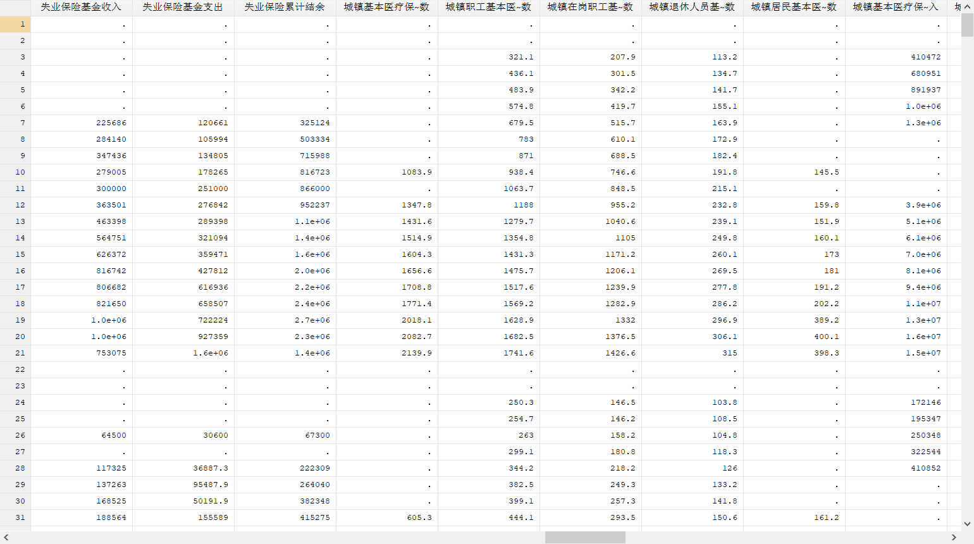This screenshot has height=544, width=974.
Task: Click cell with value 1741.6
Action: point(489,353)
